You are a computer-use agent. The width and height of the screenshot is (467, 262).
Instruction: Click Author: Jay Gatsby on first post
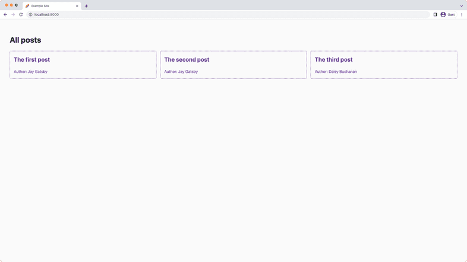coord(30,72)
